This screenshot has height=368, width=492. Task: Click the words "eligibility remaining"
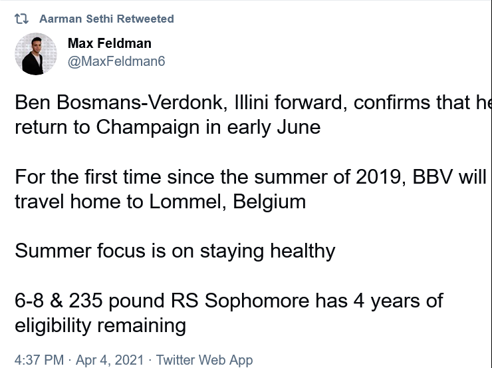coord(100,325)
